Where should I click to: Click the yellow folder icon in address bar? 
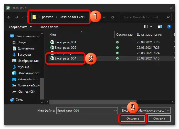pos(34,17)
